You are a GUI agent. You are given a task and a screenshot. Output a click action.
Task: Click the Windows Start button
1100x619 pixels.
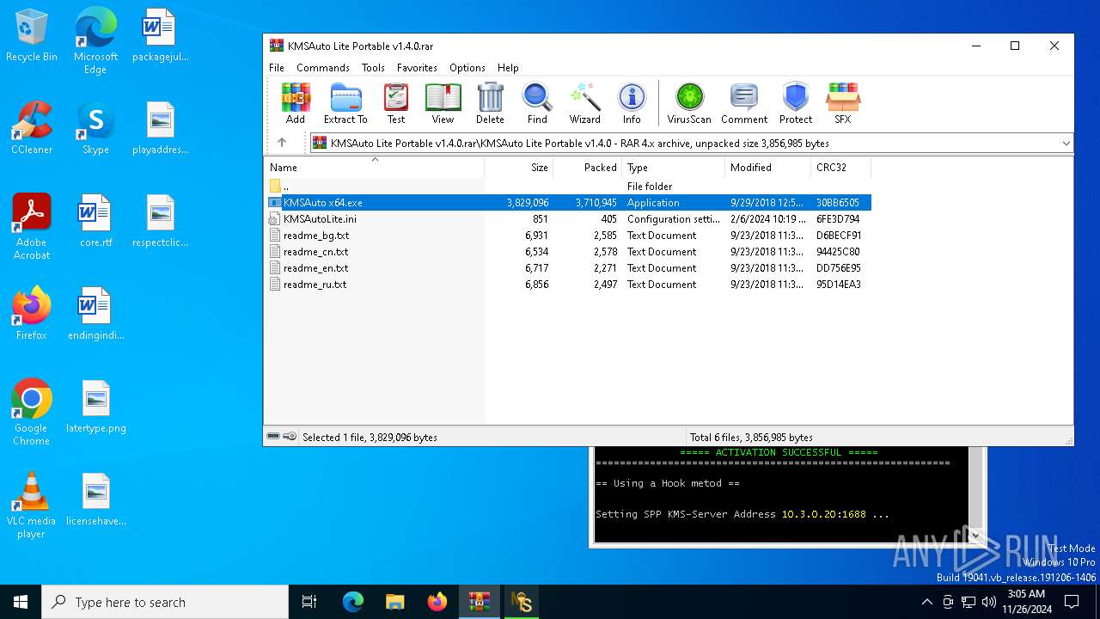click(21, 602)
